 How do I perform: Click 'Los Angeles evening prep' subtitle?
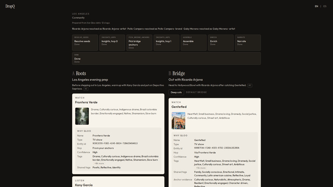tap(90, 80)
